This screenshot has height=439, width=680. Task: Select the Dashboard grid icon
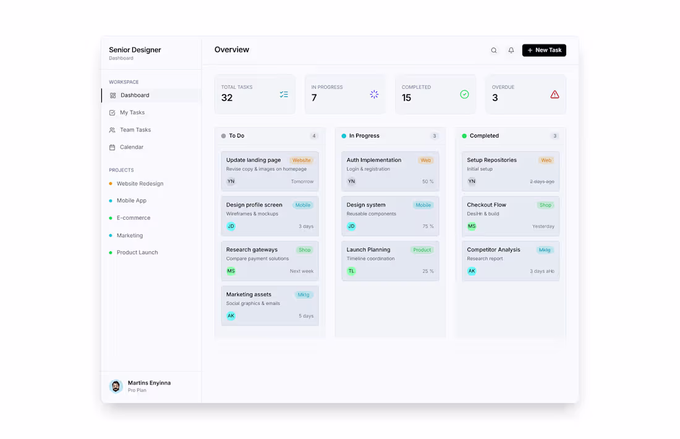pyautogui.click(x=114, y=95)
